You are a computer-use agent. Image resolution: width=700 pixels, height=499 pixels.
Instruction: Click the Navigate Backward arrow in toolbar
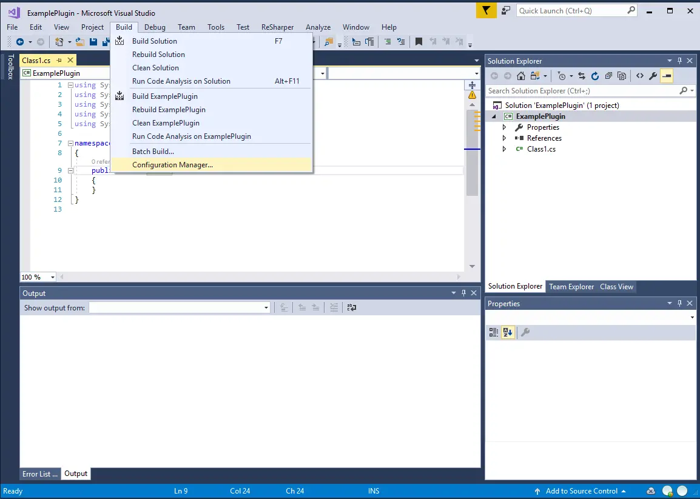pyautogui.click(x=19, y=42)
